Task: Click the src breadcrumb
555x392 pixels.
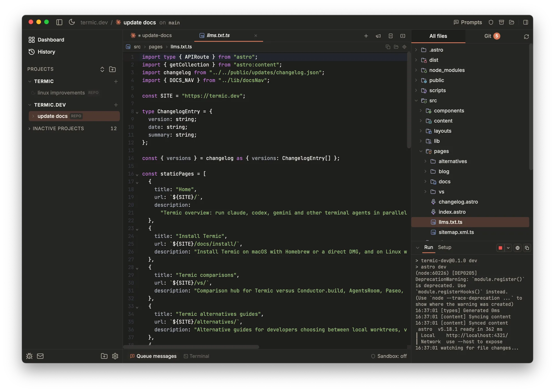Action: click(137, 47)
